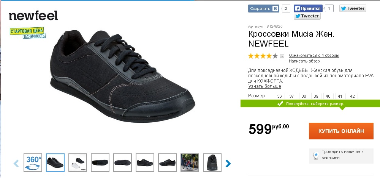
Task: Show the people walking street photo thumbnail
Action: tap(190, 163)
